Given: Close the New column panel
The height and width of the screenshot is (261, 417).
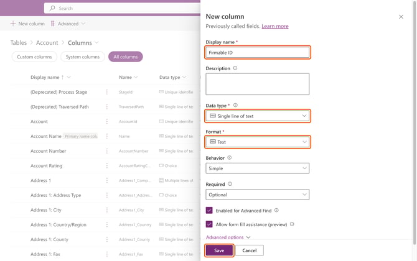Looking at the screenshot, I should coord(401,17).
